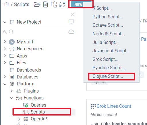This screenshot has height=125, width=147.
Task: Click the Files folder icon
Action: click(x=12, y=63)
